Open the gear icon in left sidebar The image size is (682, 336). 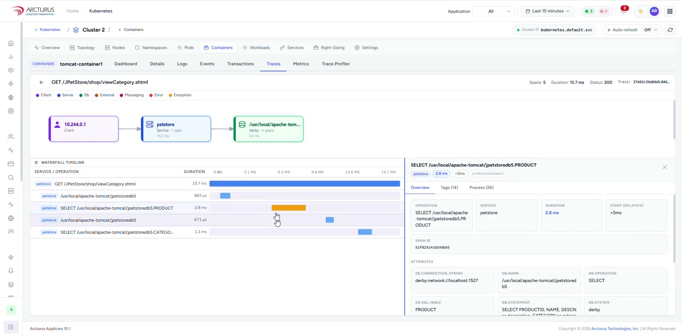coord(11,111)
